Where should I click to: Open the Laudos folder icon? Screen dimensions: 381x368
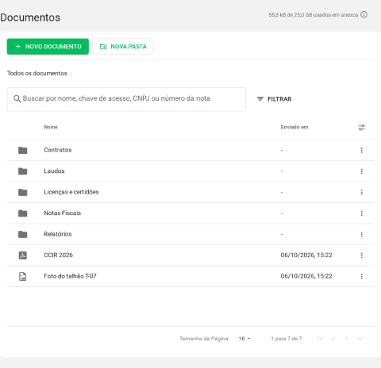23,171
